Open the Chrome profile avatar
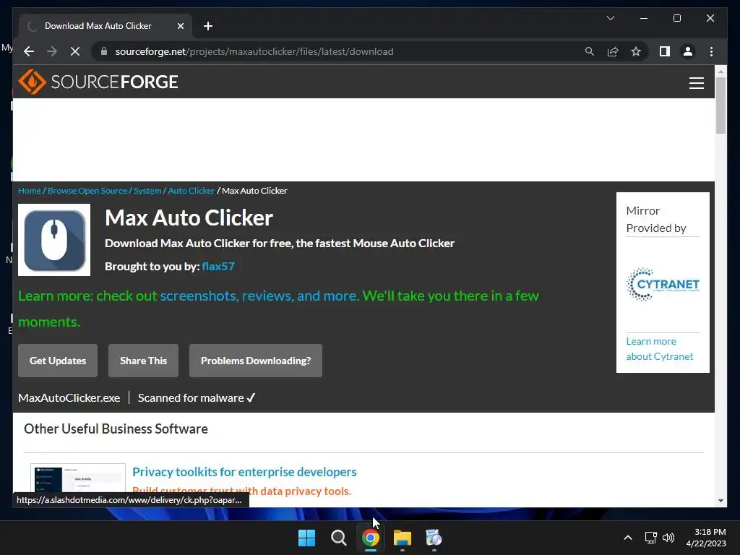Screen dimensions: 740x555 point(688,51)
